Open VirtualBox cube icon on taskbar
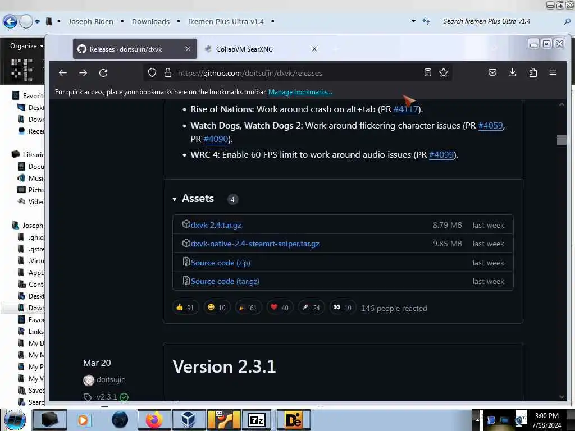Viewport: 575px width, 431px height. [x=188, y=420]
